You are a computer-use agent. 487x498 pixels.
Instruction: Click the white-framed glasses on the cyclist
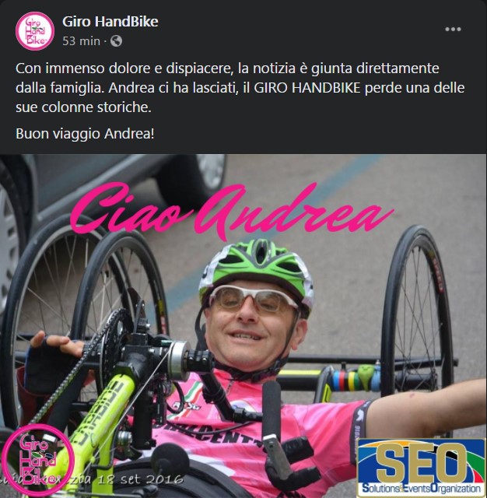252,299
